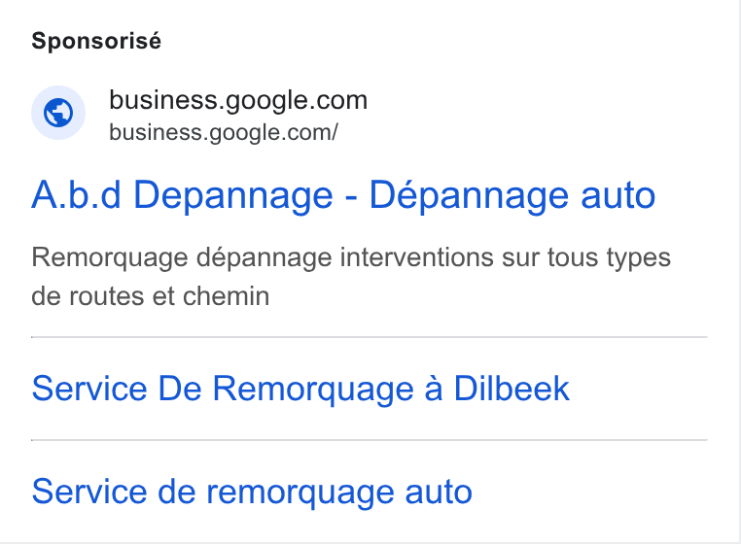Click the business.google.com/ URL line
This screenshot has width=741, height=544.
click(x=224, y=133)
